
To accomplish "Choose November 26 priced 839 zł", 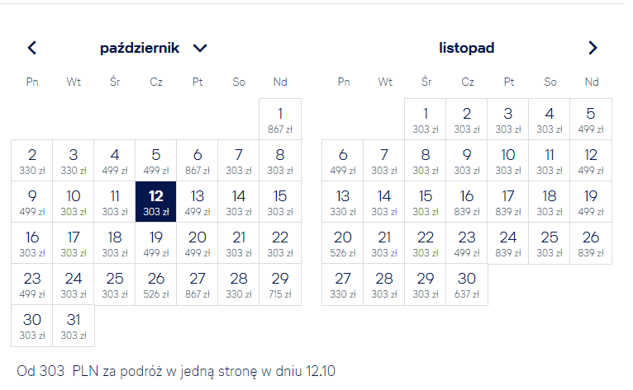I will 591,243.
